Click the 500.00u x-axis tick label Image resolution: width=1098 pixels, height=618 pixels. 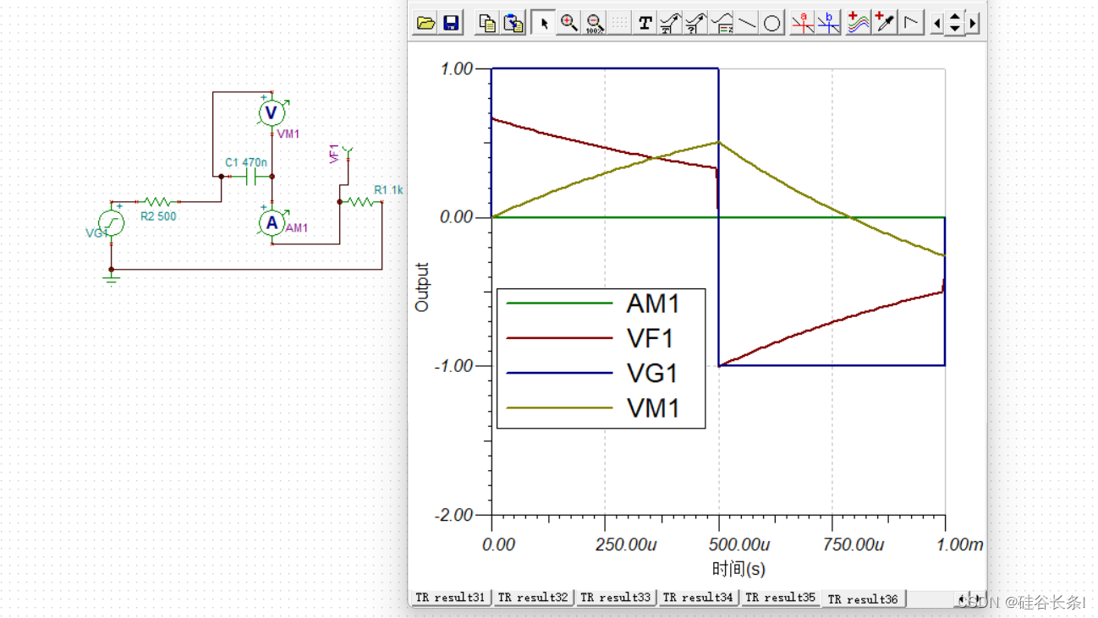point(738,544)
